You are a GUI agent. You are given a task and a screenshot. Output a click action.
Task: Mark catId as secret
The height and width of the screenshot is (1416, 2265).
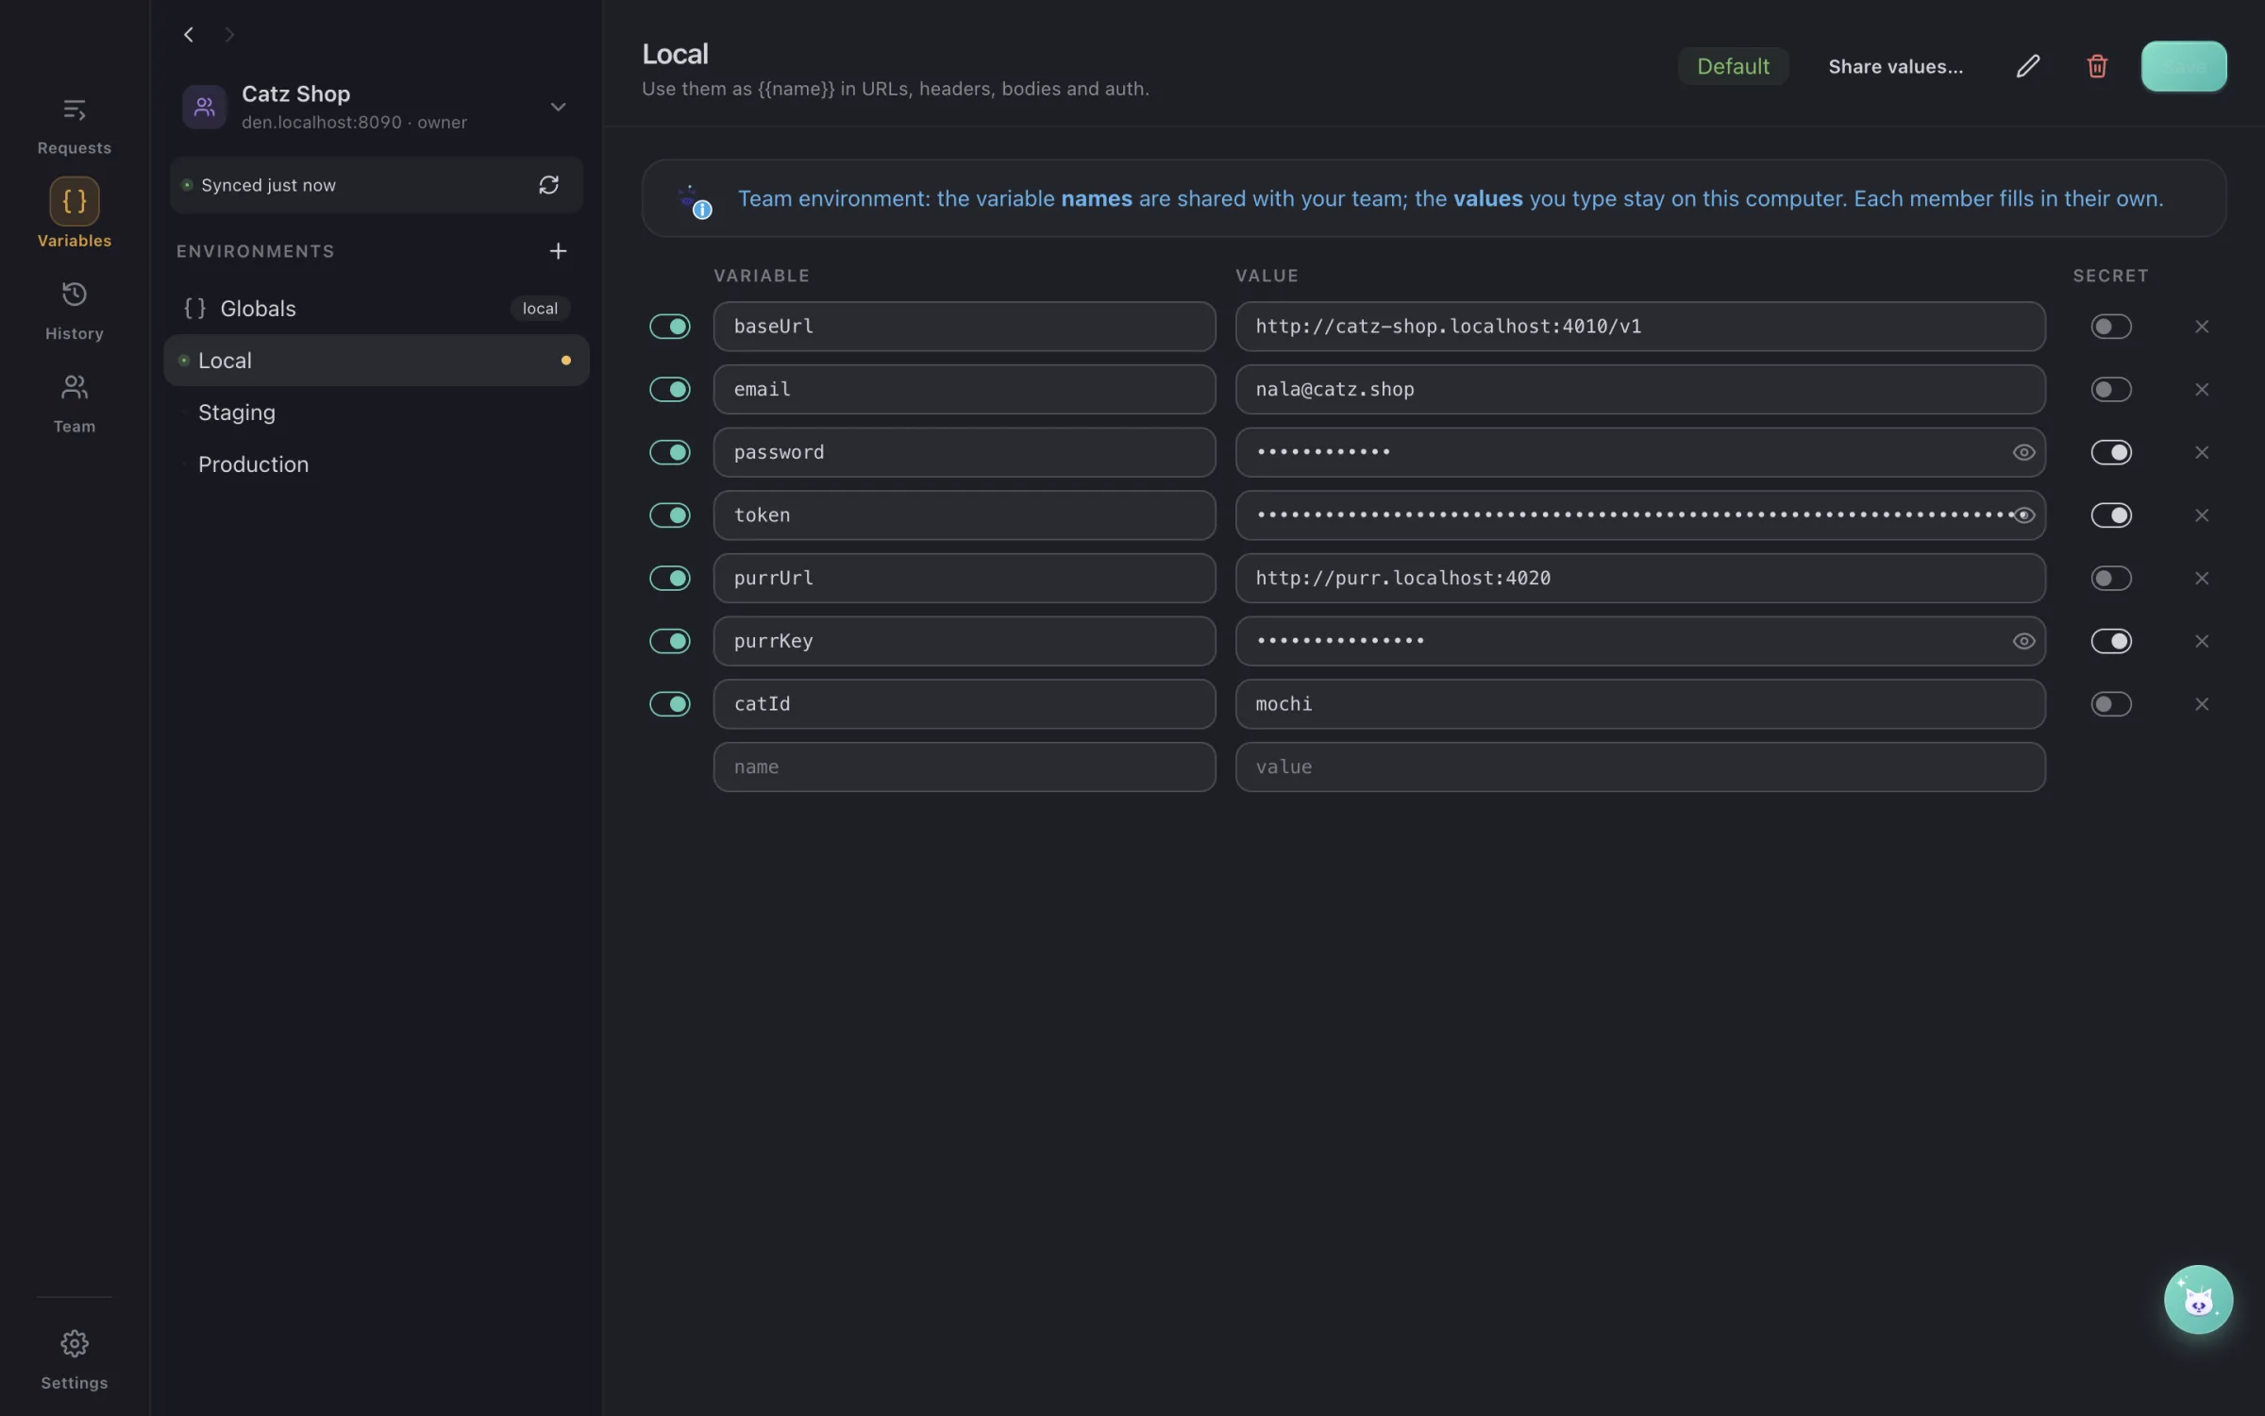coord(2110,704)
